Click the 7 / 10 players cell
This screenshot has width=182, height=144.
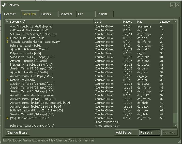[x=127, y=26]
